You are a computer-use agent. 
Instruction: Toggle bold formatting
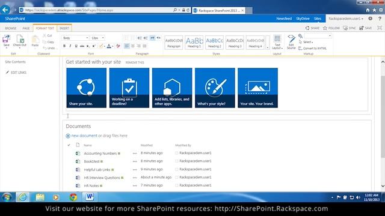64,46
